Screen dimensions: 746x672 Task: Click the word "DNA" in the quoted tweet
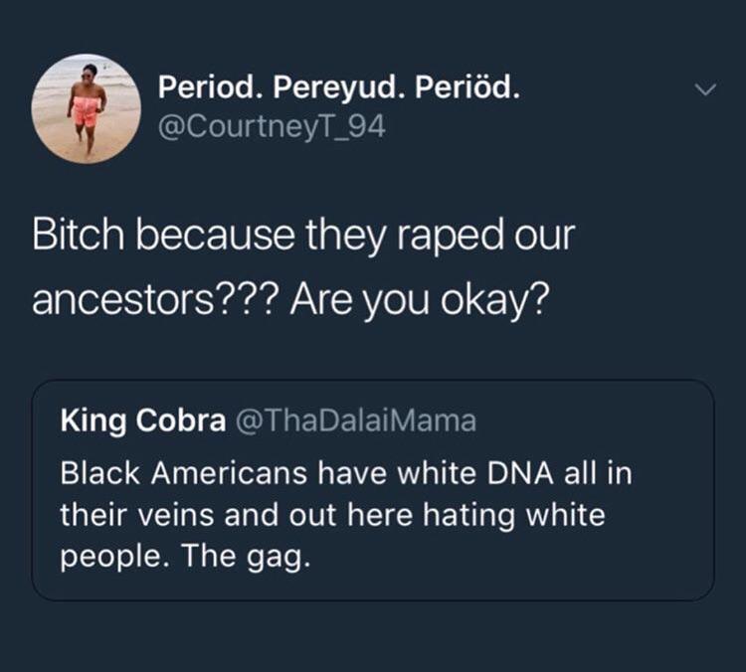(521, 473)
